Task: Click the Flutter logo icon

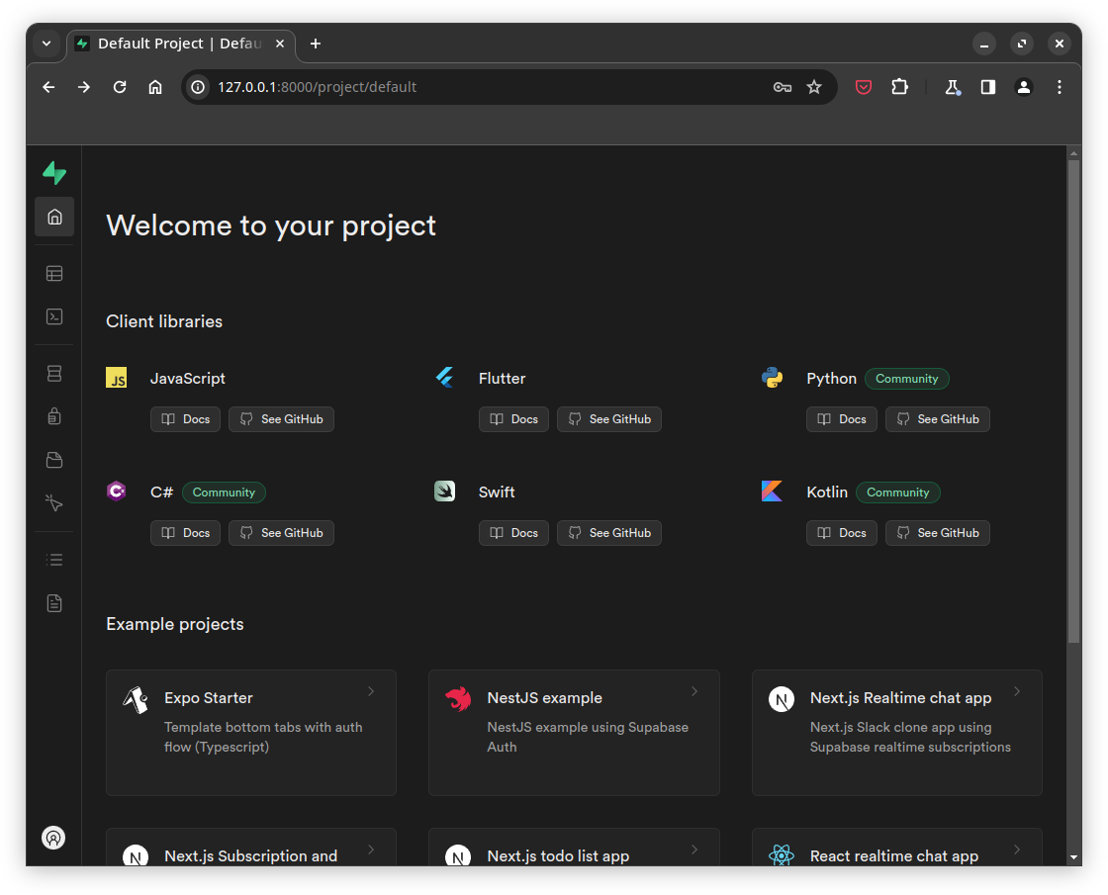Action: point(444,378)
